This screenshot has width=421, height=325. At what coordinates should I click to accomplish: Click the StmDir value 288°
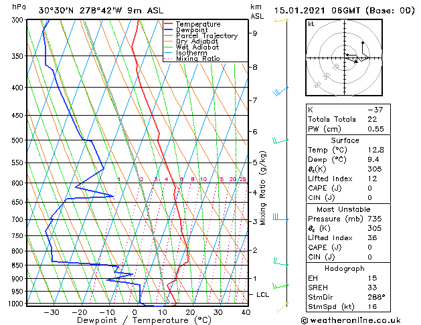[x=376, y=297]
